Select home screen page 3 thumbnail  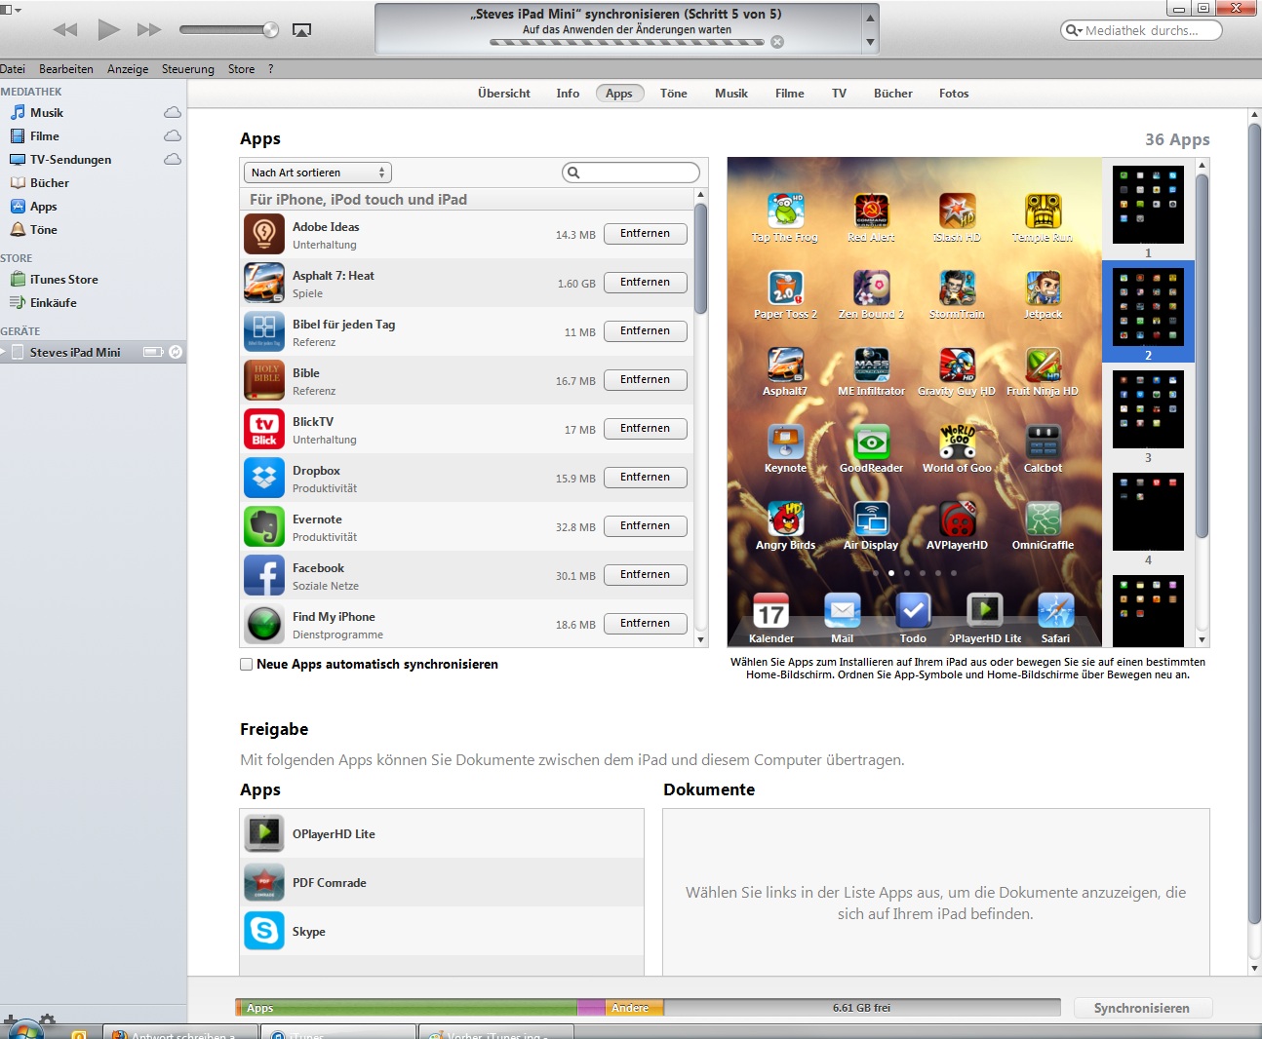click(1148, 409)
